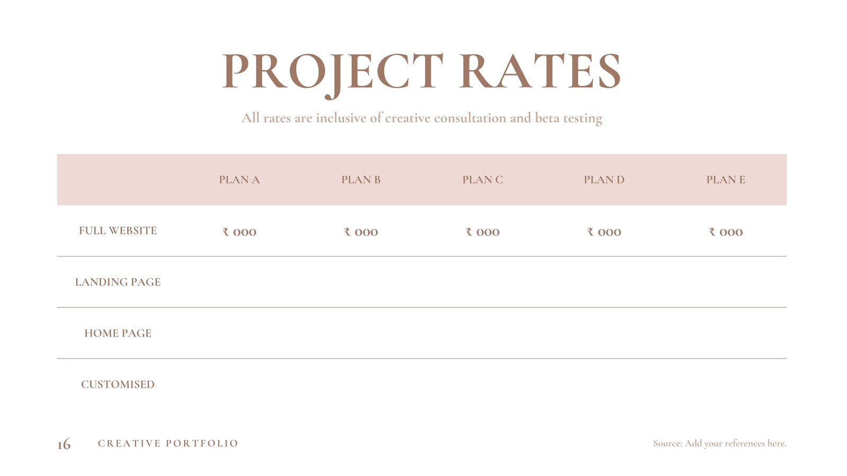
Task: Select the Plan B Full Website price
Action: (x=361, y=232)
